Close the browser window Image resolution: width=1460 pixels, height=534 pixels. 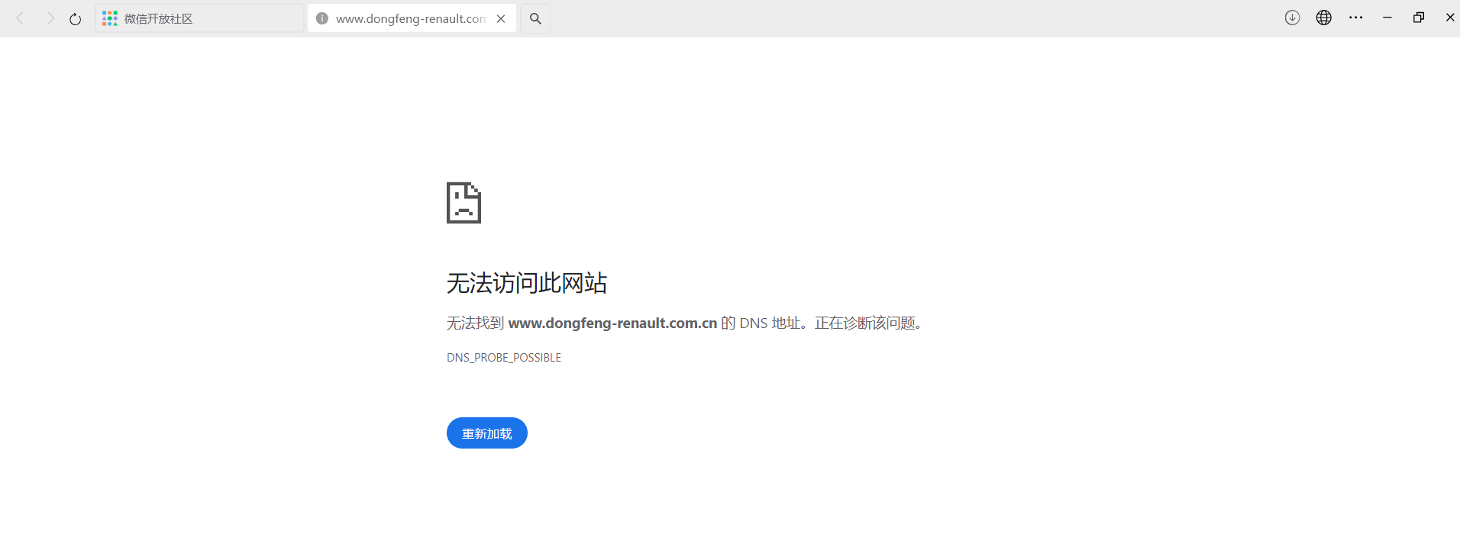[x=1450, y=18]
